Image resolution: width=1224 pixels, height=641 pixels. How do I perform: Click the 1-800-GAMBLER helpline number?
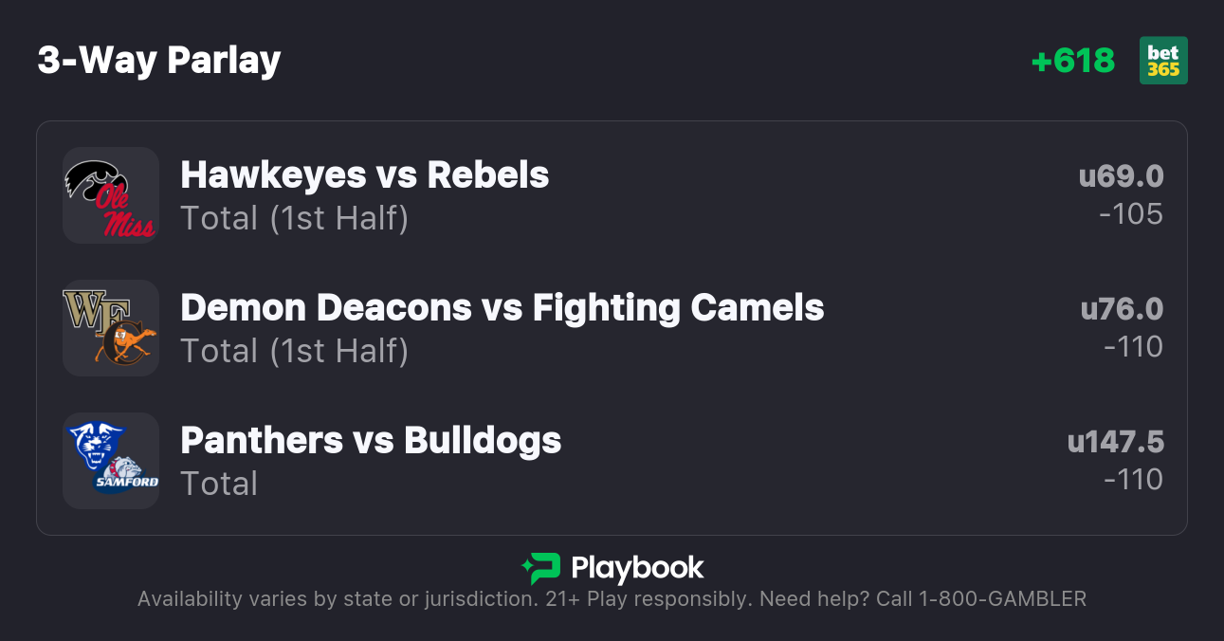(x=1000, y=599)
